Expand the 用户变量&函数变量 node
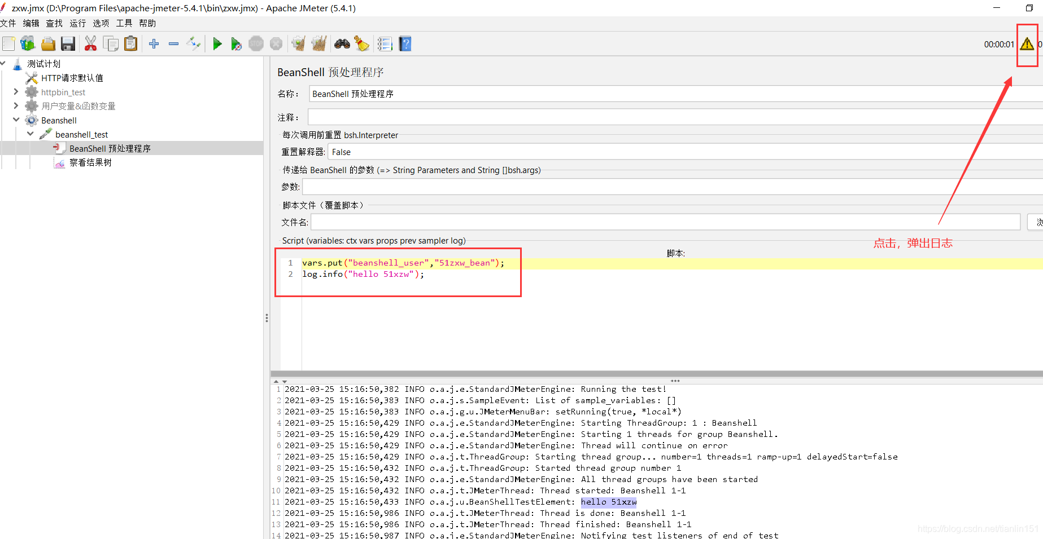This screenshot has width=1043, height=539. tap(16, 105)
